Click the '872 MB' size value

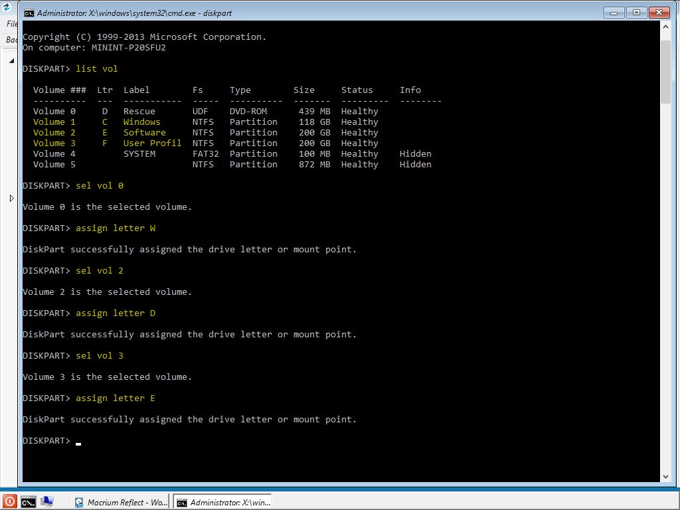tap(314, 165)
